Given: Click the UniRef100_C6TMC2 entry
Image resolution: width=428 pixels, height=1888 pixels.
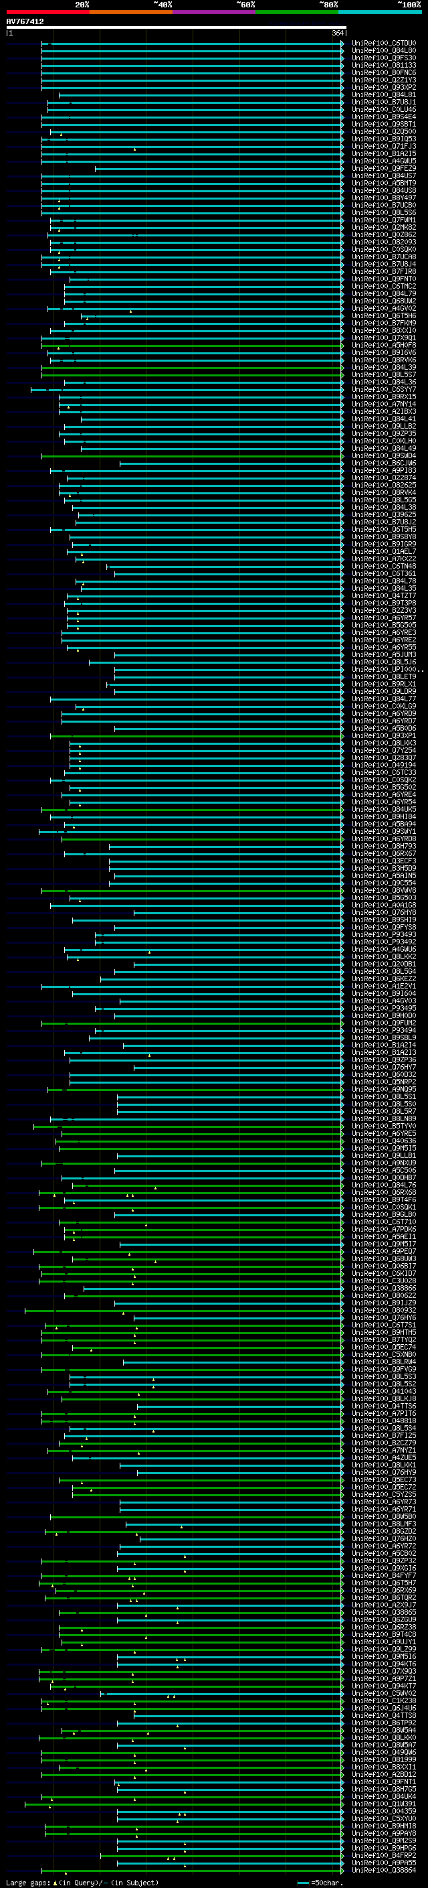Looking at the screenshot, I should (x=384, y=287).
